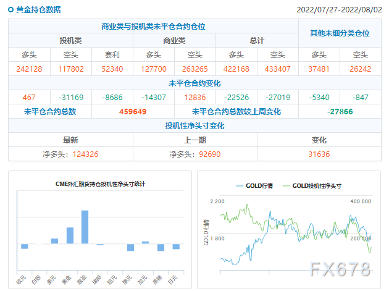
Task: Click the 白银 axis label
Action: pyautogui.click(x=36, y=280)
